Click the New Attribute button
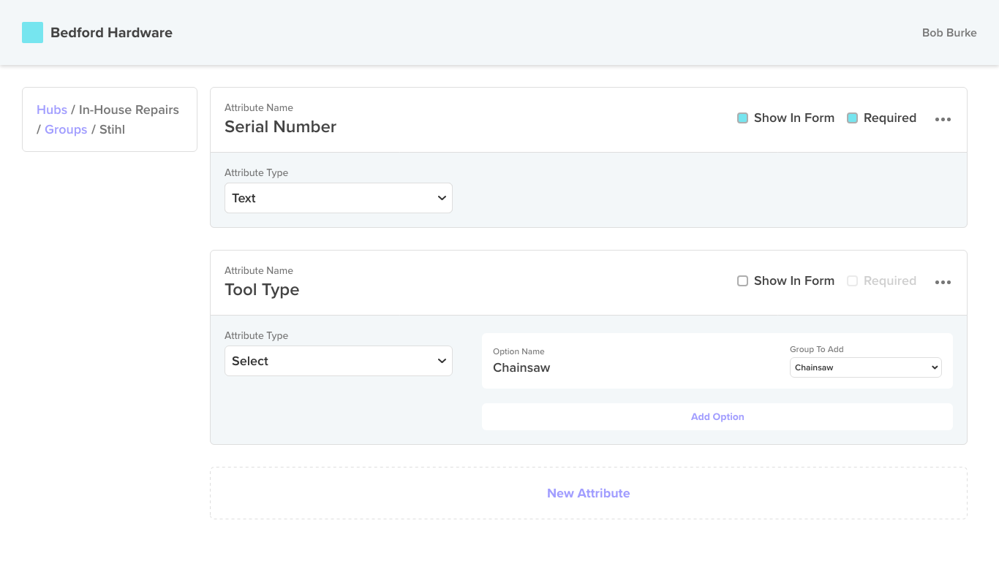 tap(588, 493)
